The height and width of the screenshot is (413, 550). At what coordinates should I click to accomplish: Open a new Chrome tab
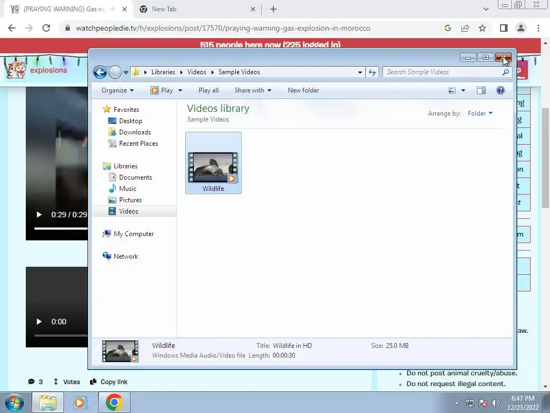tap(273, 10)
